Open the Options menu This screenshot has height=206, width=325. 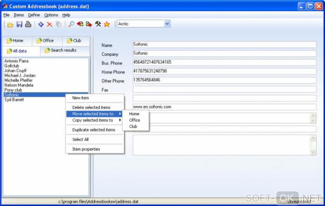[x=51, y=15]
